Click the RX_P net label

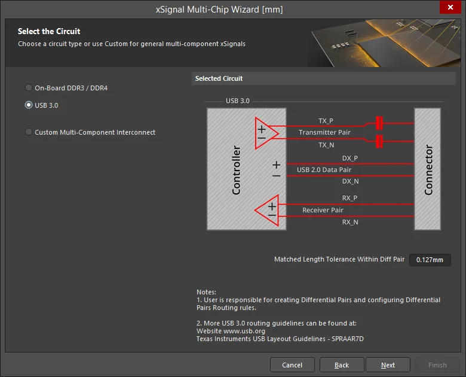[x=349, y=198]
